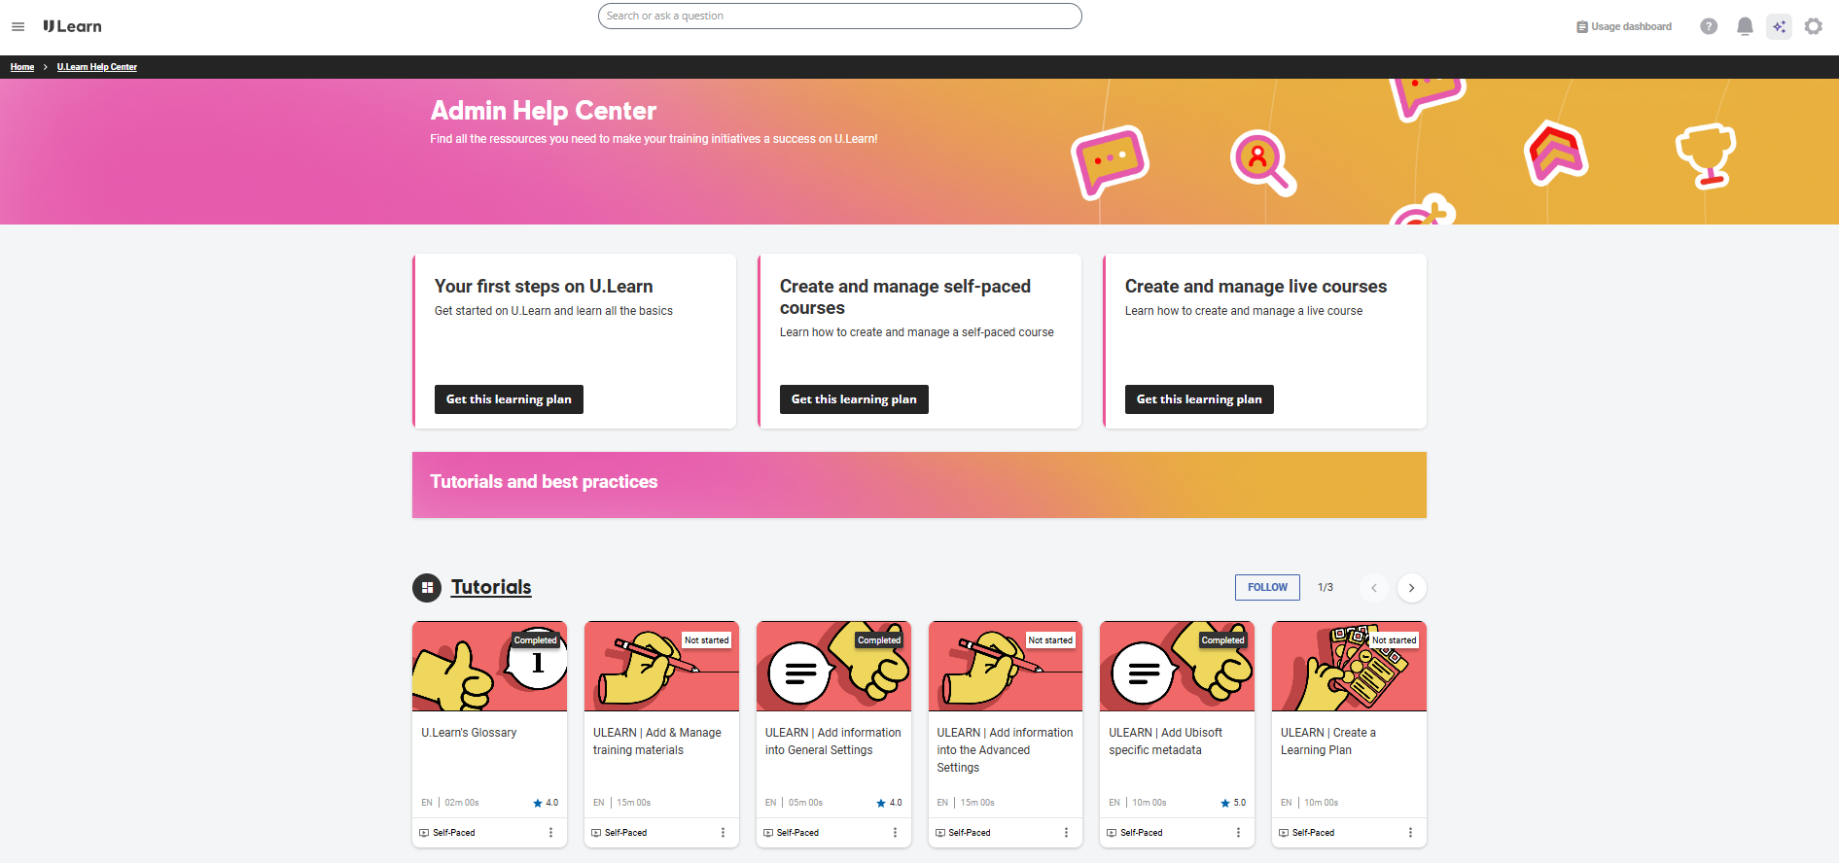
Task: Click 'ULEARN | Create a Learning Plan' title
Action: tap(1328, 742)
